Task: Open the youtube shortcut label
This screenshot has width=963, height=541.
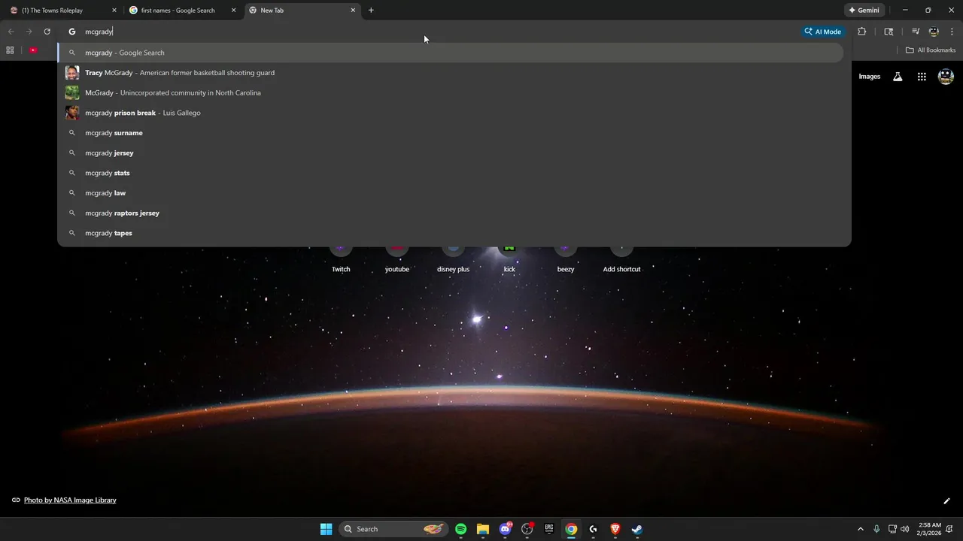Action: tap(397, 269)
